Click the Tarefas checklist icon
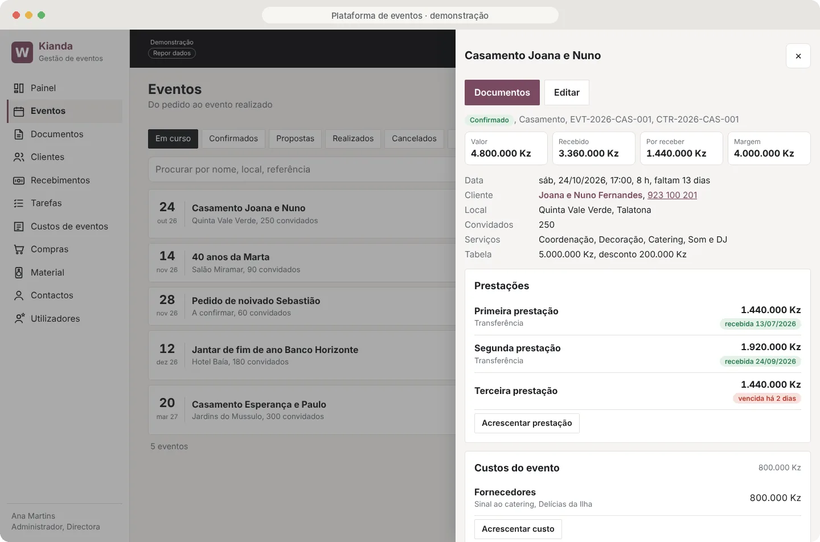 point(19,203)
